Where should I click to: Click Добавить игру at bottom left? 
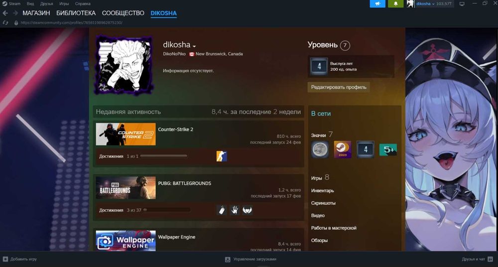tap(23, 259)
